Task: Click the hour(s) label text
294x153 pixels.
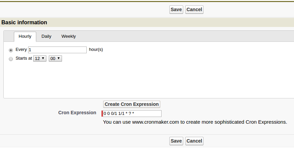Action: pos(96,50)
